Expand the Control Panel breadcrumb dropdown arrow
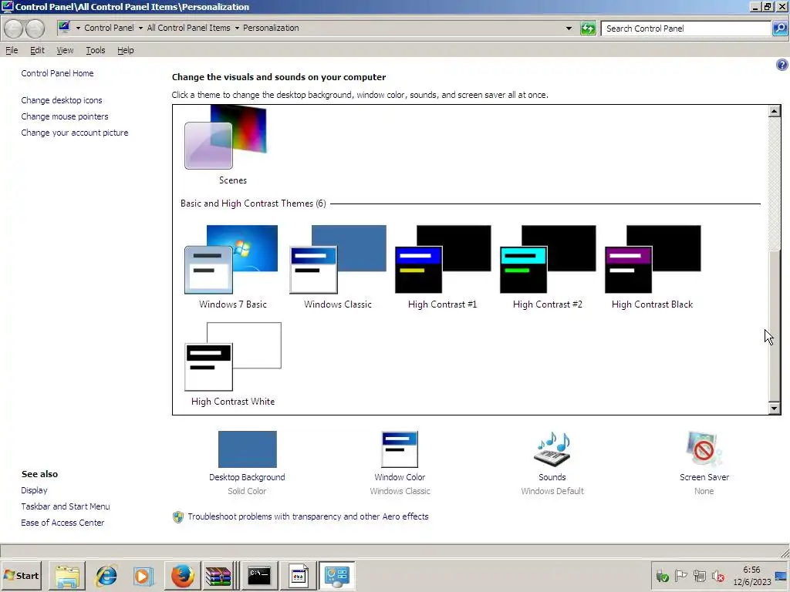 140,29
